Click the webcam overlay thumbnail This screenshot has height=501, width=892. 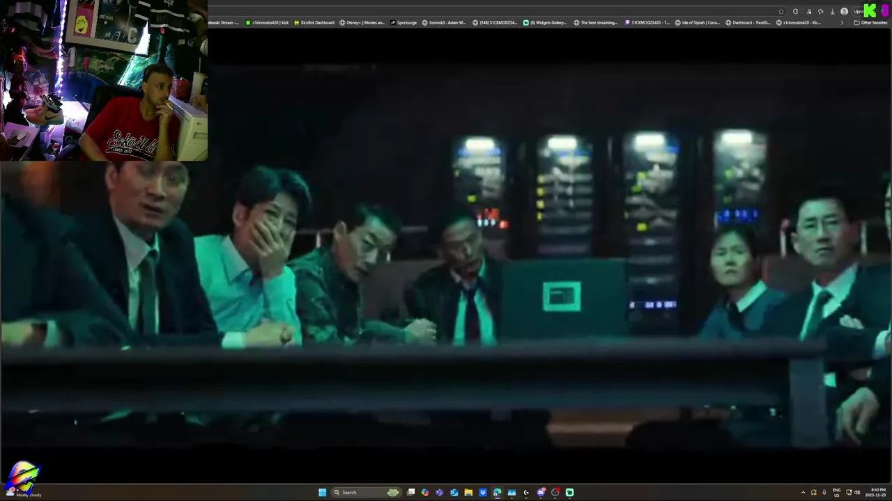click(104, 80)
